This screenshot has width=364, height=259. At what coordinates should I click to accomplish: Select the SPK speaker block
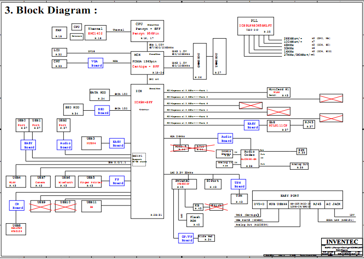point(302,151)
